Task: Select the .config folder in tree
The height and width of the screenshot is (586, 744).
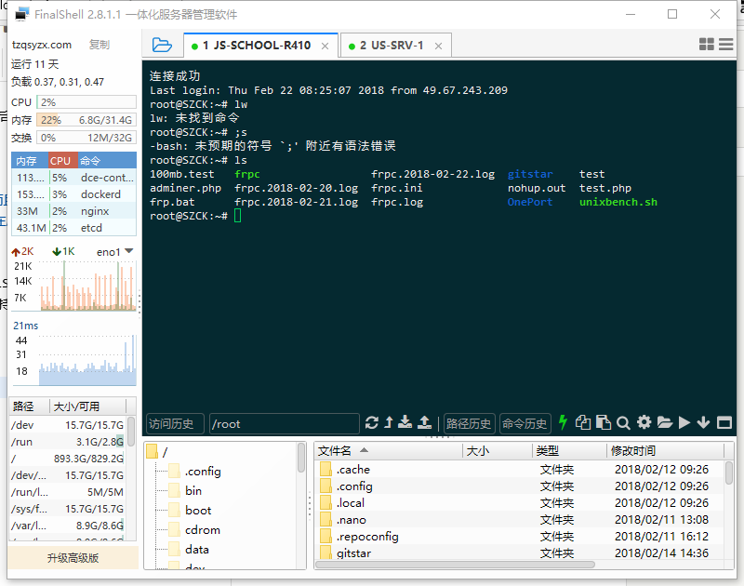Action: (x=195, y=472)
